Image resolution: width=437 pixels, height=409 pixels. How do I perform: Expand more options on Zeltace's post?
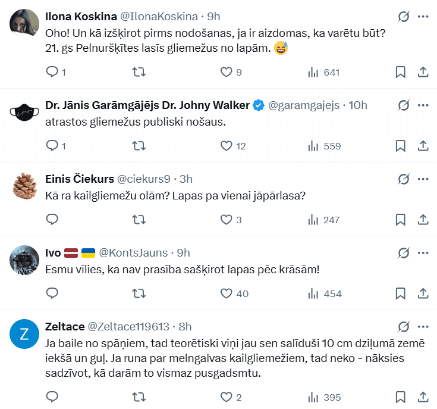tap(423, 327)
